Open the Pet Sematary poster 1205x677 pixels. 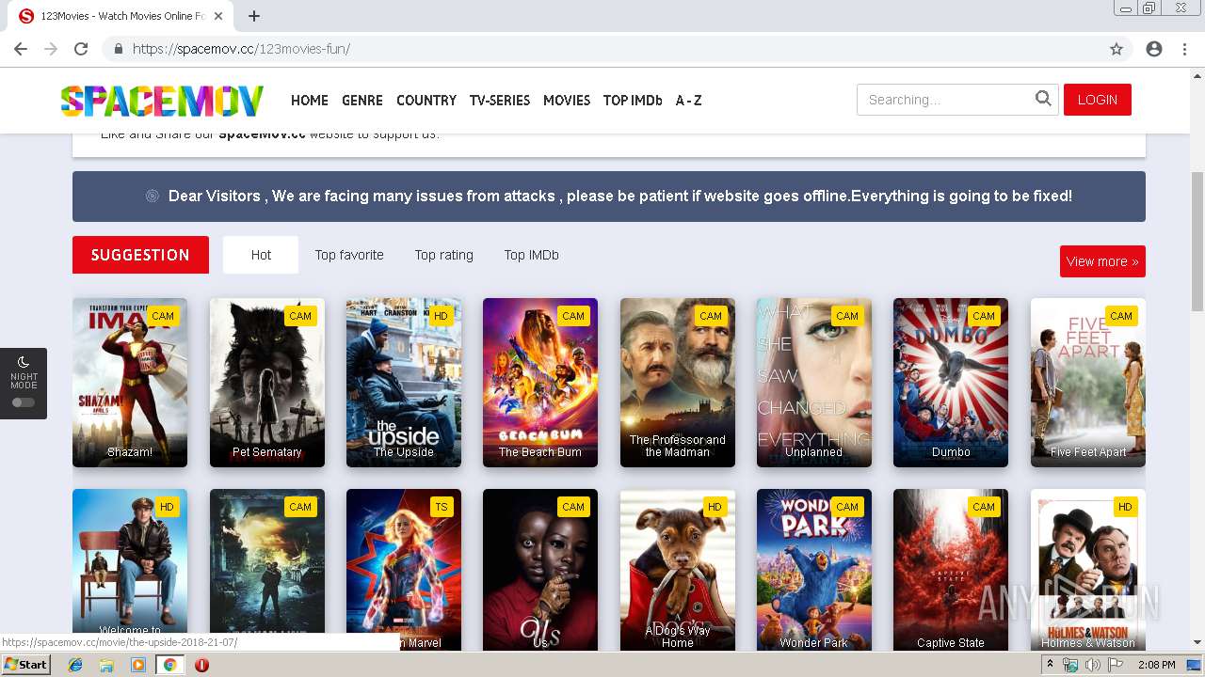click(x=267, y=383)
